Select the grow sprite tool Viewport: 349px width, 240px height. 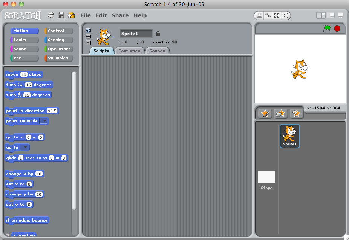tap(277, 15)
